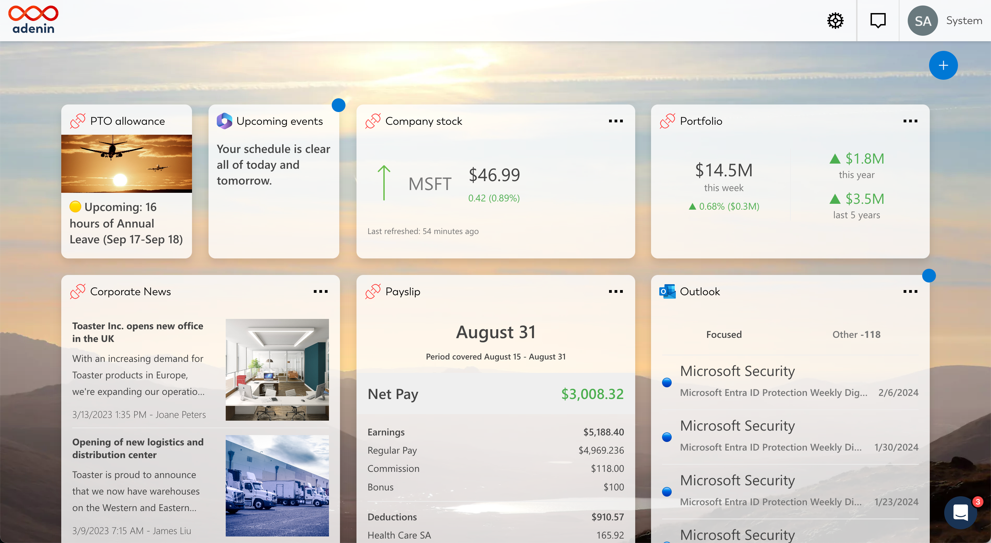This screenshot has width=991, height=543.
Task: Click the 0.68% ($0.3M) portfolio change
Action: pos(724,207)
